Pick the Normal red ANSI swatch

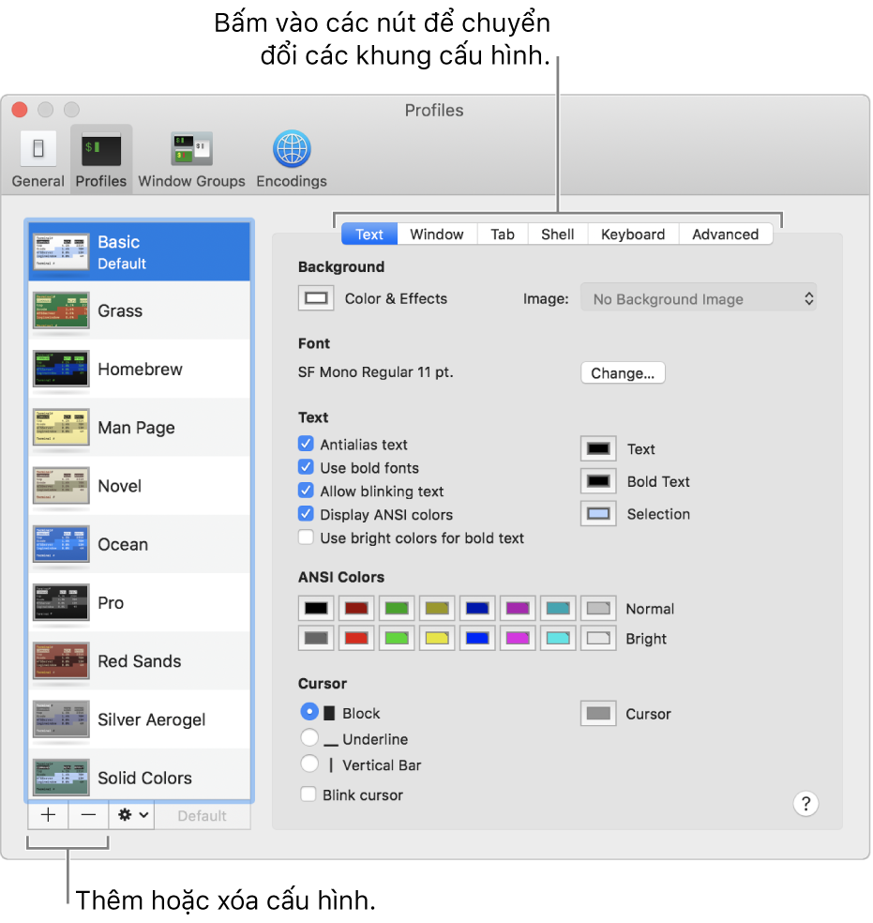(356, 608)
